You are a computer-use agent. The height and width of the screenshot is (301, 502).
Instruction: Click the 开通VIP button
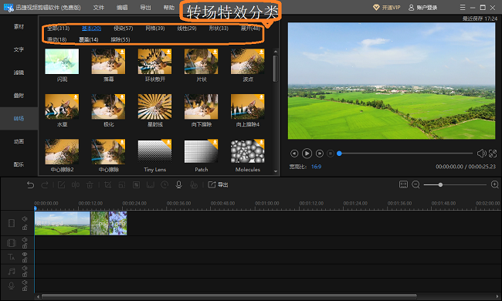[387, 8]
